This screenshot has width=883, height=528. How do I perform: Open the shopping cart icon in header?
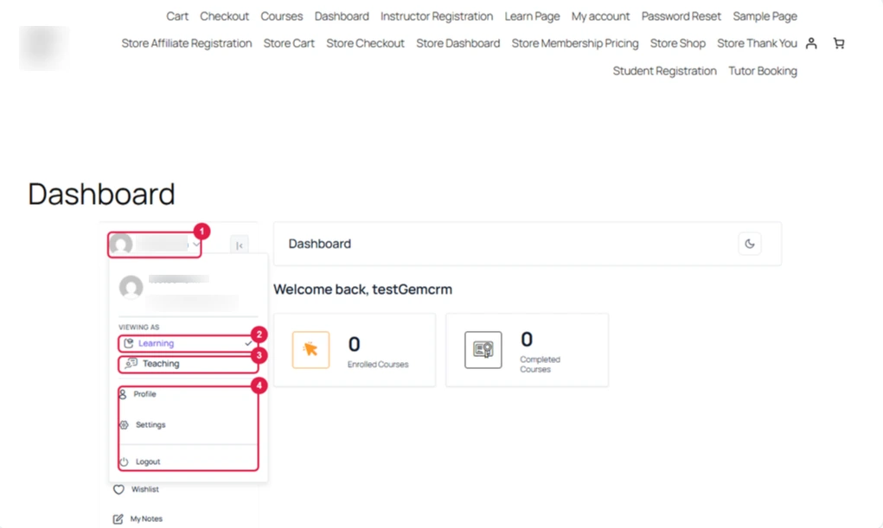839,43
